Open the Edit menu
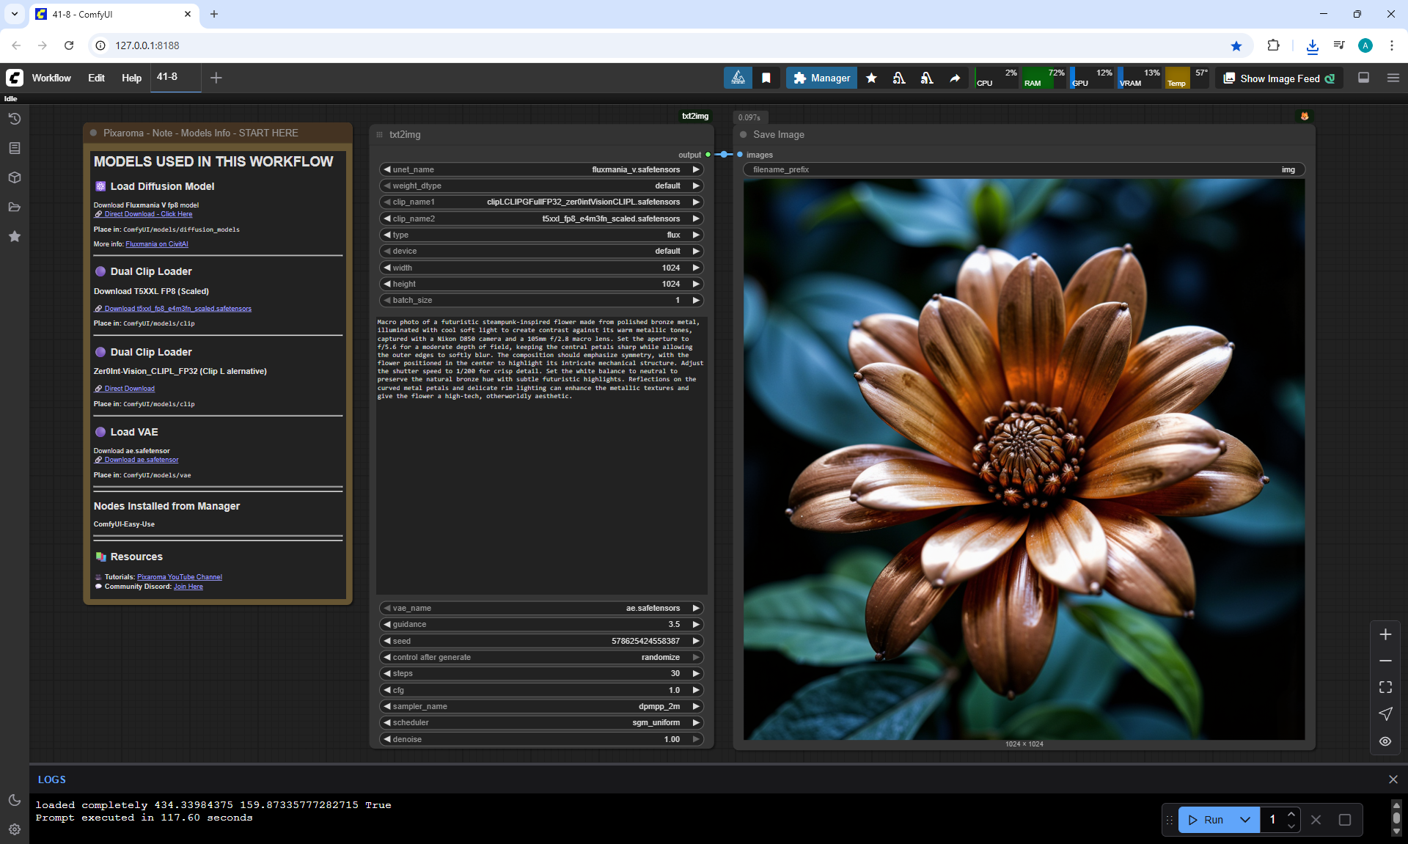The width and height of the screenshot is (1408, 844). (96, 78)
